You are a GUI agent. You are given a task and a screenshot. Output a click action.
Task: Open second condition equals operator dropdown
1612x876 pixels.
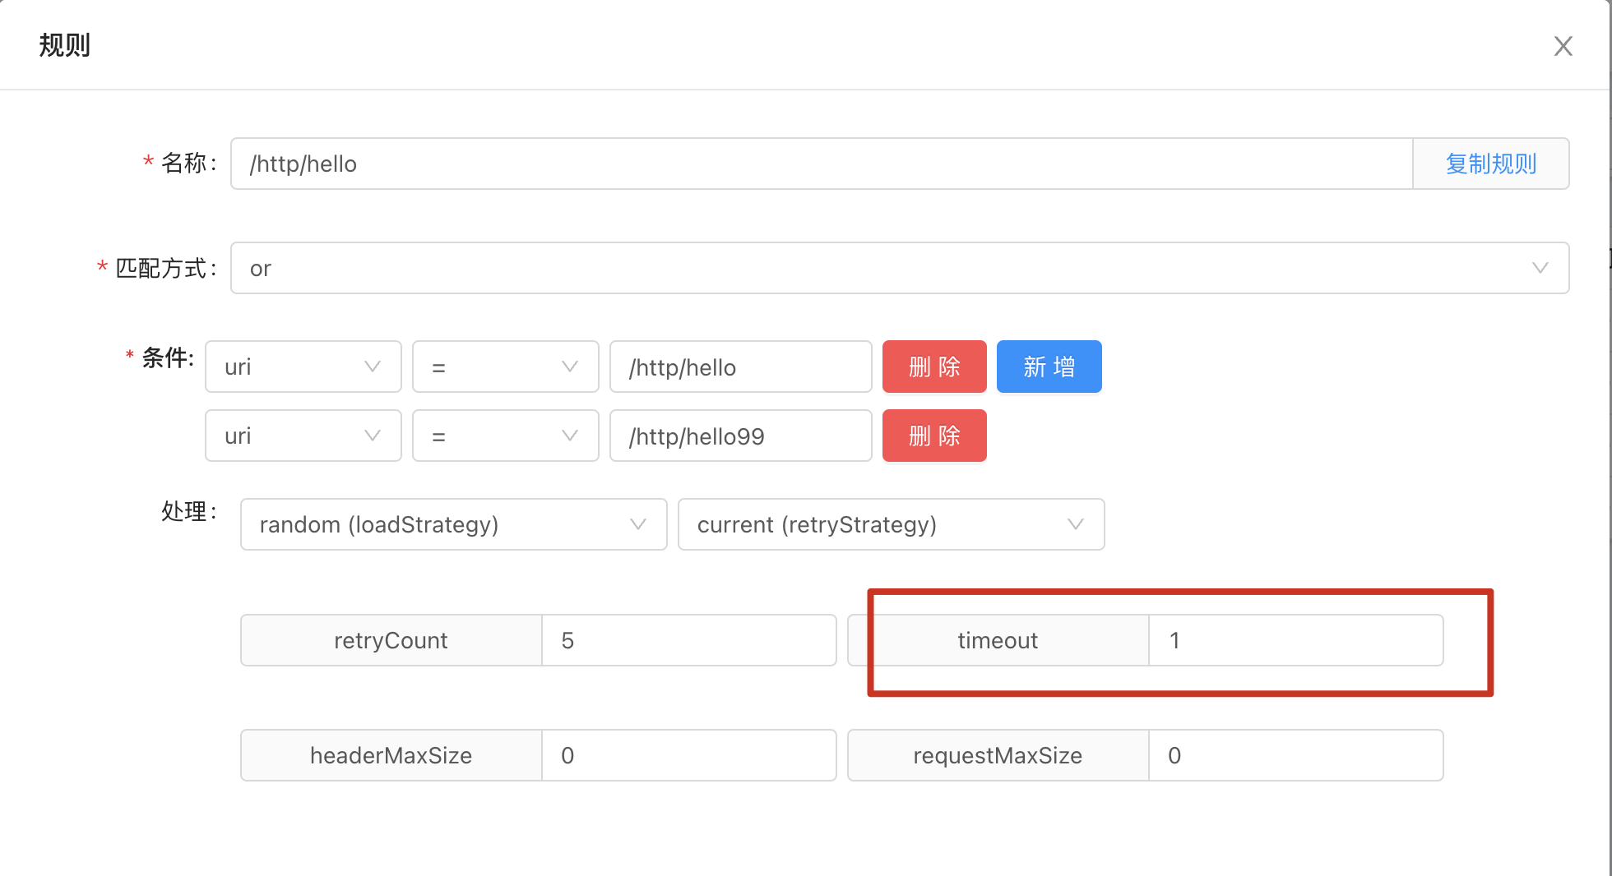coord(506,436)
